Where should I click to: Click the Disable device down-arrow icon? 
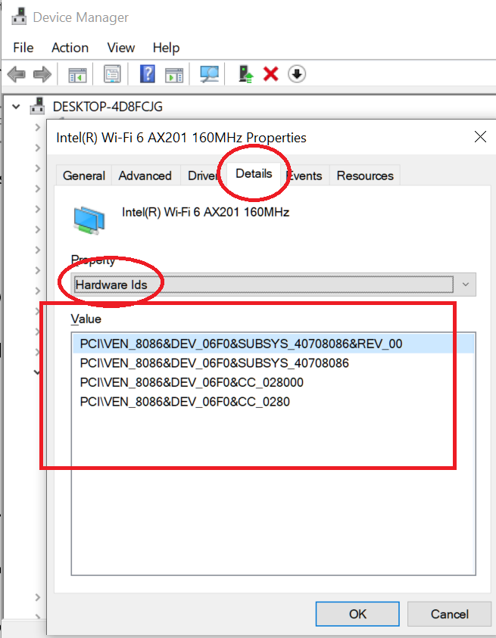297,74
